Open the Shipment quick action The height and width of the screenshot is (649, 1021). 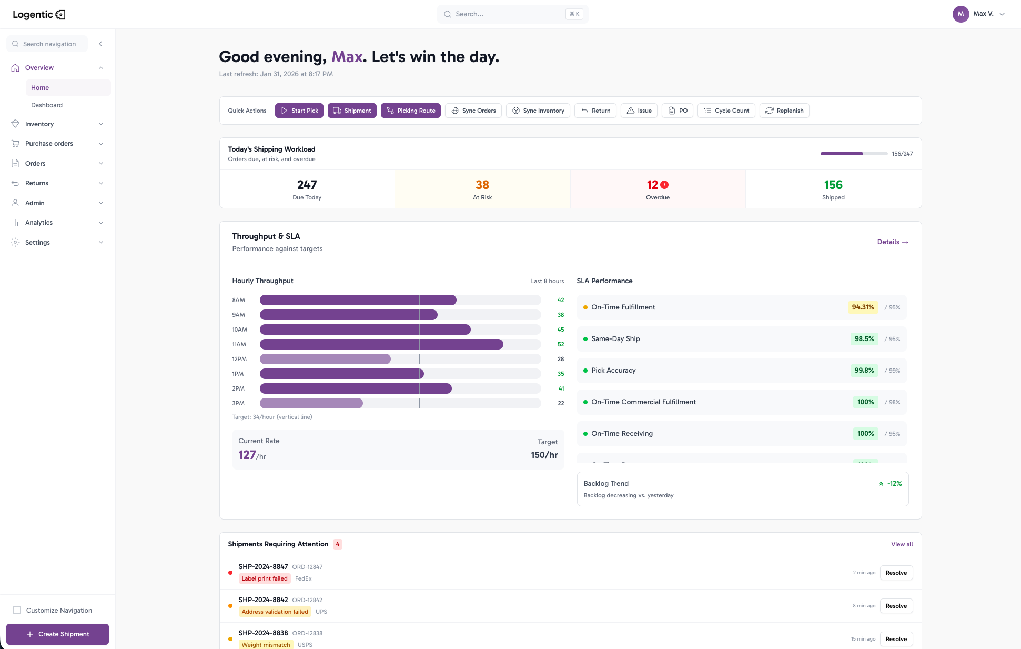coord(351,111)
